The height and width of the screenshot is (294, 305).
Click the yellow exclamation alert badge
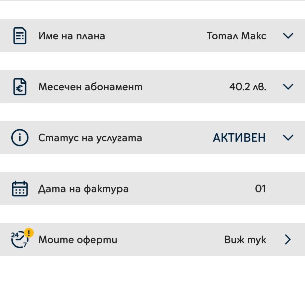pyautogui.click(x=29, y=233)
